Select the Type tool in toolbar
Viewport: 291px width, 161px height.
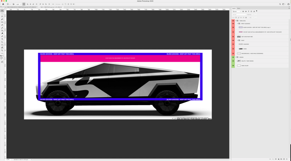(2, 39)
